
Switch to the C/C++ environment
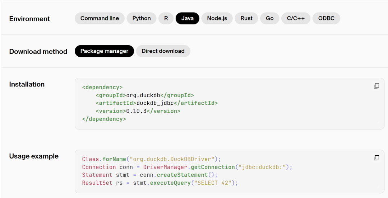pyautogui.click(x=296, y=18)
